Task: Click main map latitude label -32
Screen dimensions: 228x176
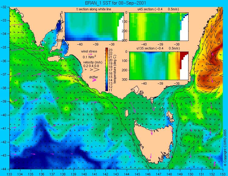Action: 3,7
